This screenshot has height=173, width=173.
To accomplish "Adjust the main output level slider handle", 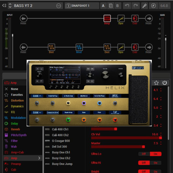I will (166, 39).
